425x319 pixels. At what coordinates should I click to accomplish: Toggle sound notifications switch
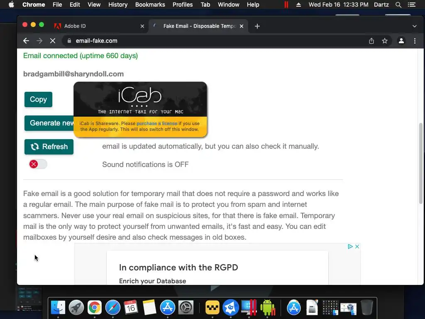pos(38,164)
